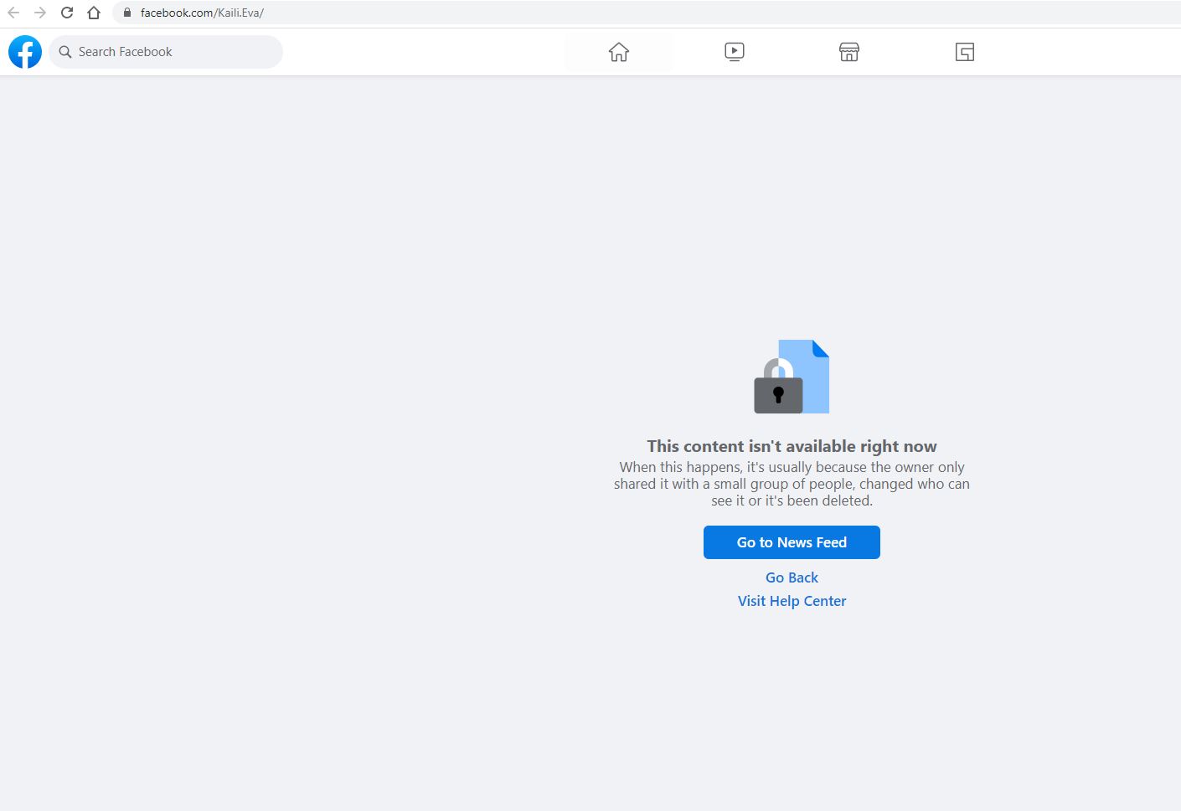Click the explanation paragraph below the heading
1181x811 pixels.
coord(792,484)
